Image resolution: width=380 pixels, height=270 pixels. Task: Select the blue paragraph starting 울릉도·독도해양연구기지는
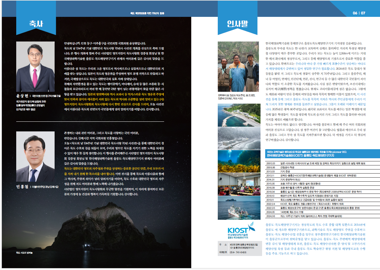(x=315, y=239)
